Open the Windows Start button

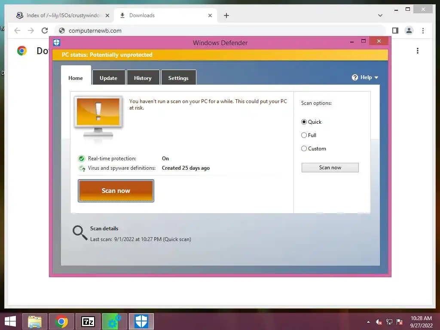10,321
